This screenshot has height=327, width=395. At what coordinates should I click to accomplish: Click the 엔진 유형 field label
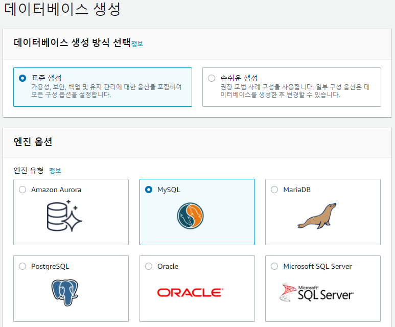tap(29, 171)
